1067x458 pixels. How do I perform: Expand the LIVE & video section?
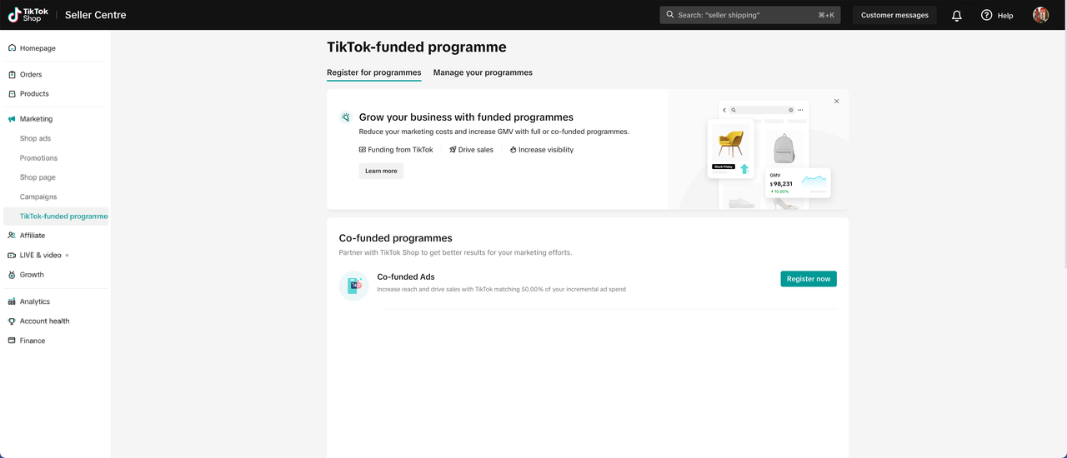[x=41, y=256]
